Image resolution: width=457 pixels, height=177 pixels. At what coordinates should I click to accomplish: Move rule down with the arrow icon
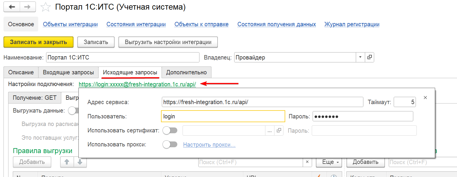click(80, 162)
